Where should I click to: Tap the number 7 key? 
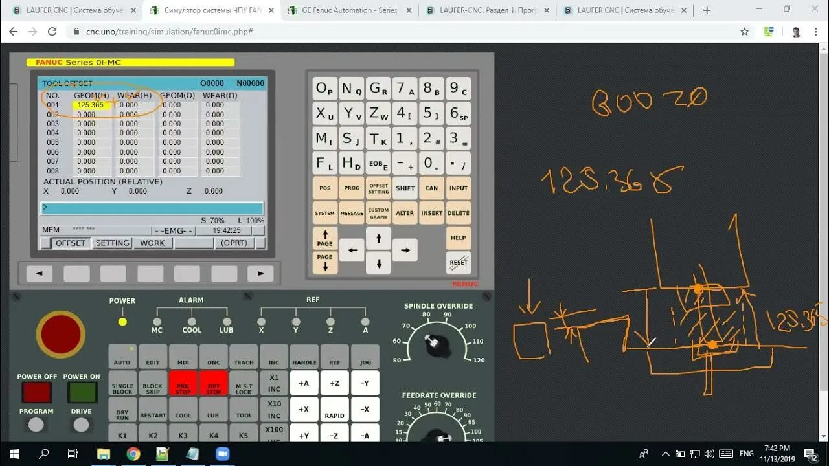point(405,89)
